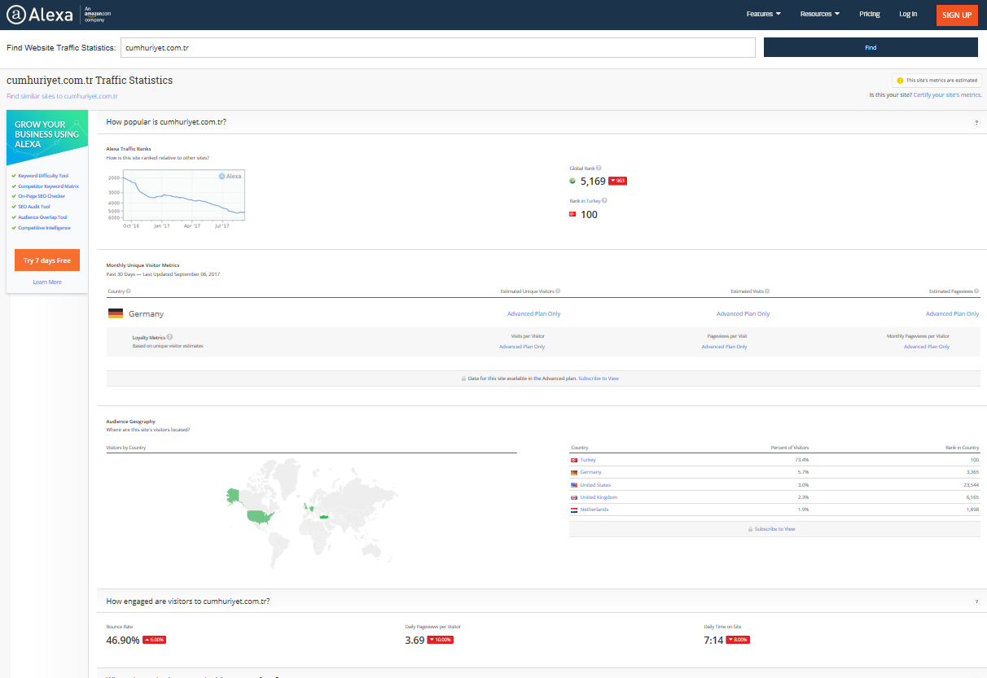
Task: Click the Turkey link in the country table
Action: 588,460
